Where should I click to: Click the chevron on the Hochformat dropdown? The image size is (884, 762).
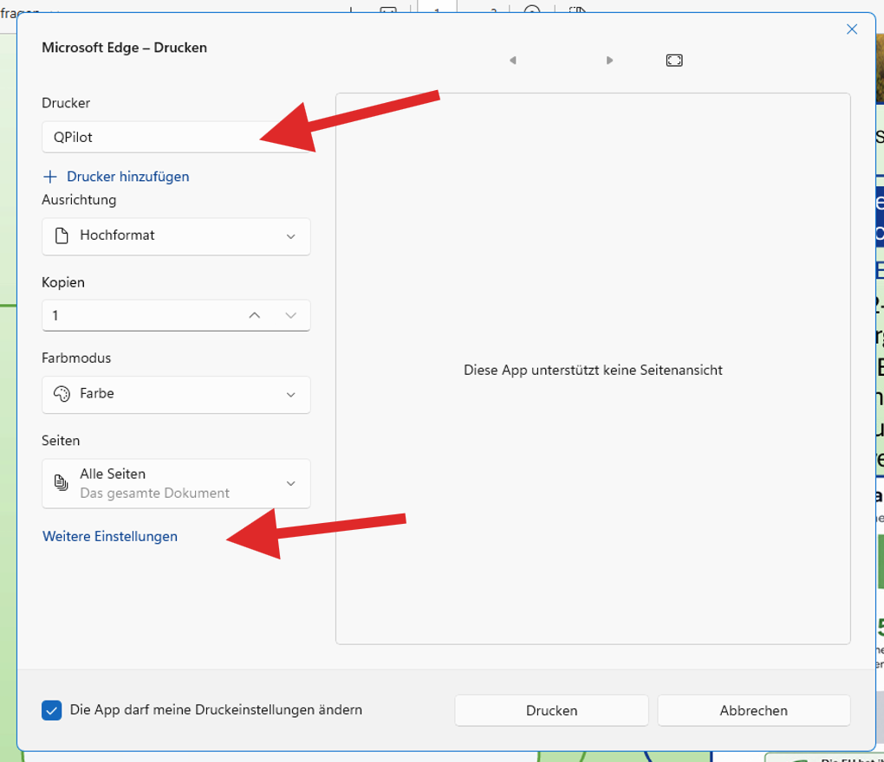pyautogui.click(x=291, y=236)
